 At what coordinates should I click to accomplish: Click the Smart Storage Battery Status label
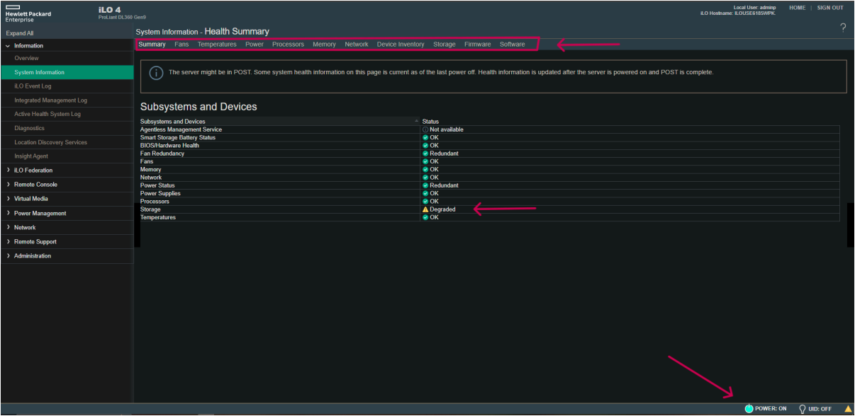[x=178, y=137]
